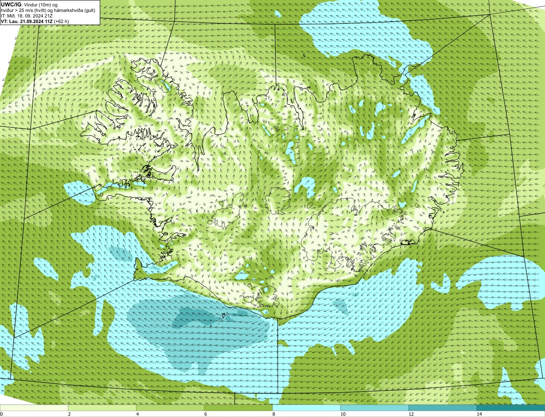Click the legend label '0'
Image resolution: width=545 pixels, height=417 pixels.
(x=1, y=414)
